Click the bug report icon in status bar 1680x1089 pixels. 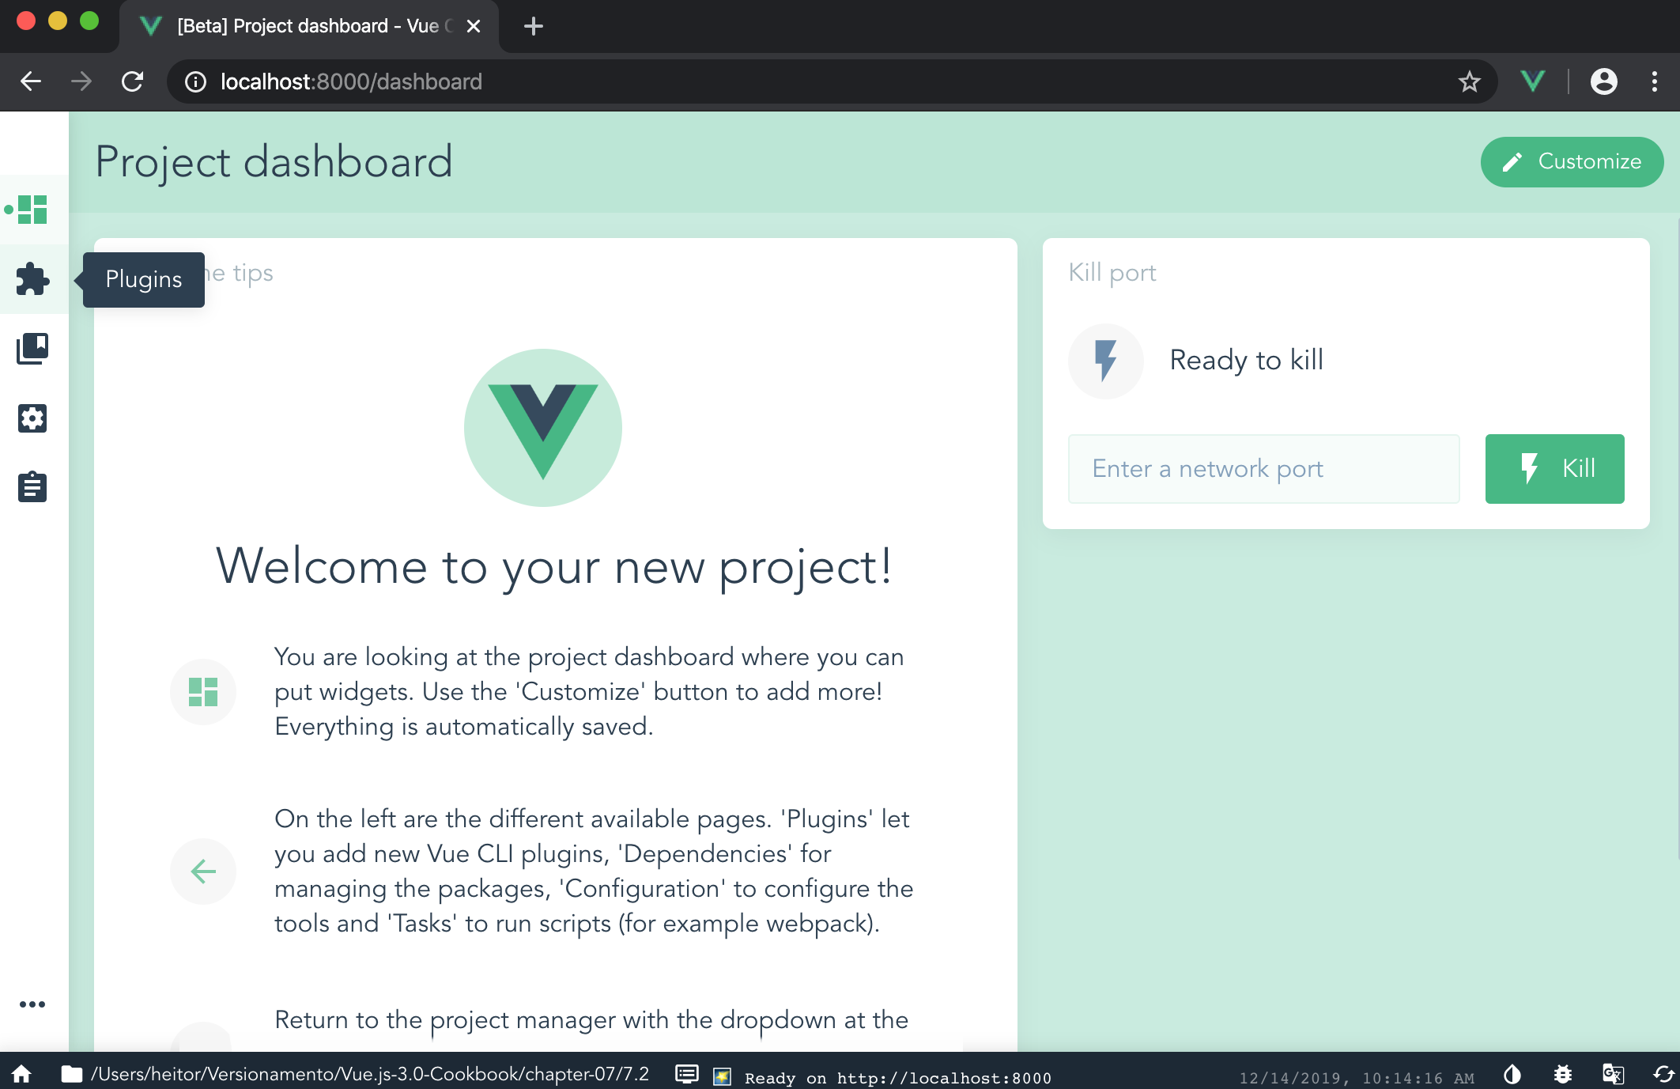(1562, 1074)
